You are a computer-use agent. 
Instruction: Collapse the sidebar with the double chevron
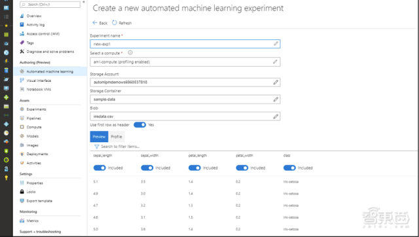tap(84, 2)
